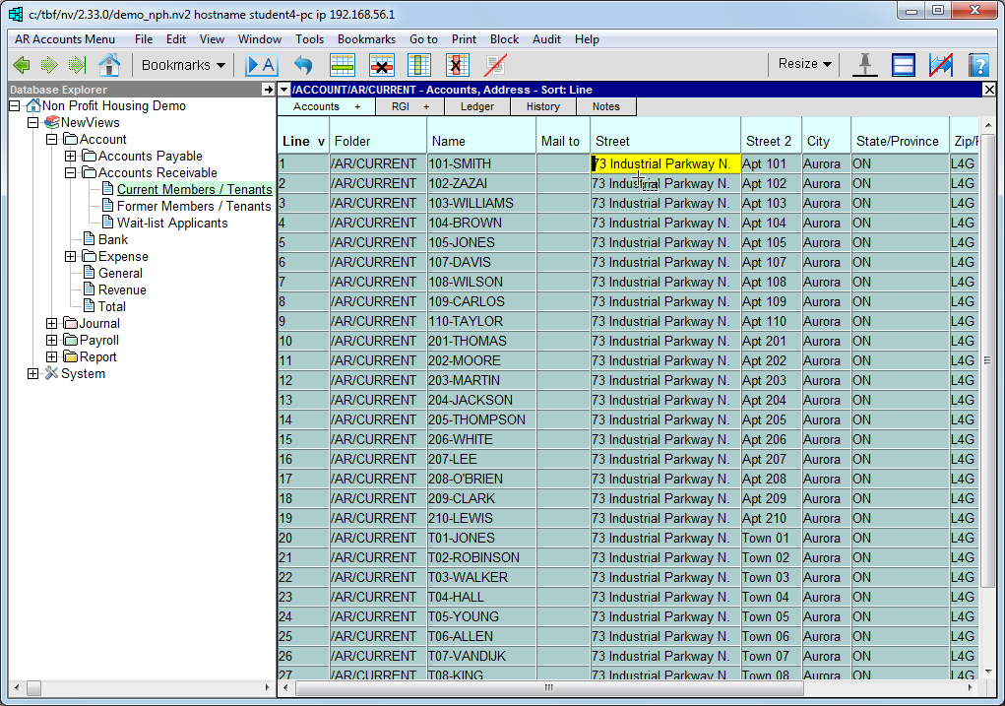Screen dimensions: 1005x706
Task: Click the blue undo arrow icon
Action: coord(303,66)
